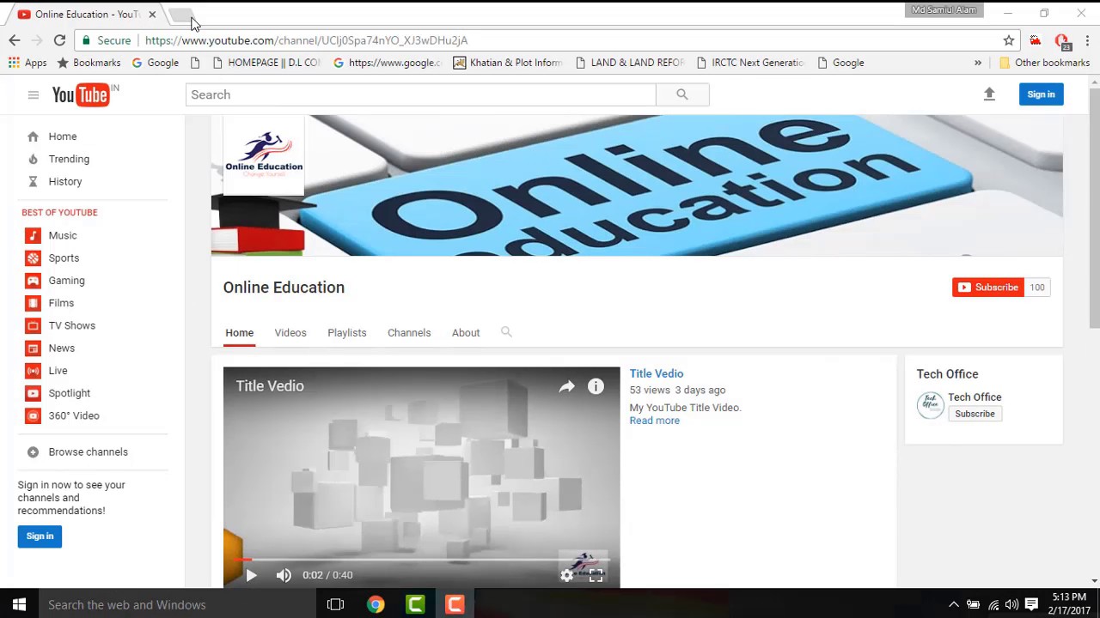Open Task View on taskbar
Viewport: 1100px width, 618px height.
(335, 605)
